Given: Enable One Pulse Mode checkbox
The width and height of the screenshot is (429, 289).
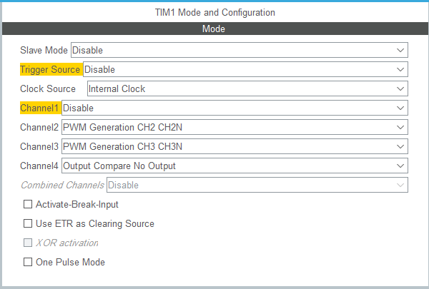Looking at the screenshot, I should [x=28, y=262].
